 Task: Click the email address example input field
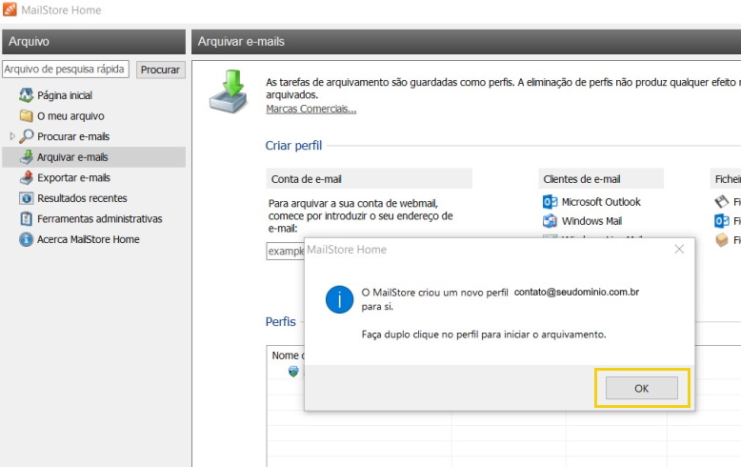[x=286, y=251]
